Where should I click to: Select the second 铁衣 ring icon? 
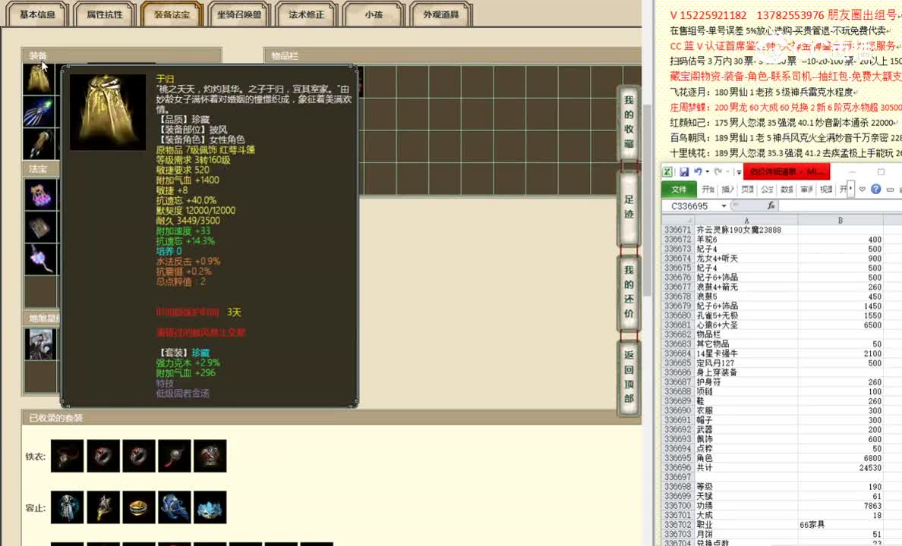click(103, 456)
